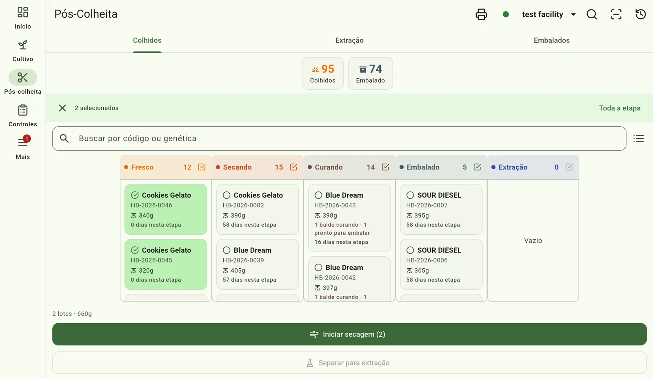Screen dimensions: 653x379
Task: Click the Fresco column header label
Action: 142,167
